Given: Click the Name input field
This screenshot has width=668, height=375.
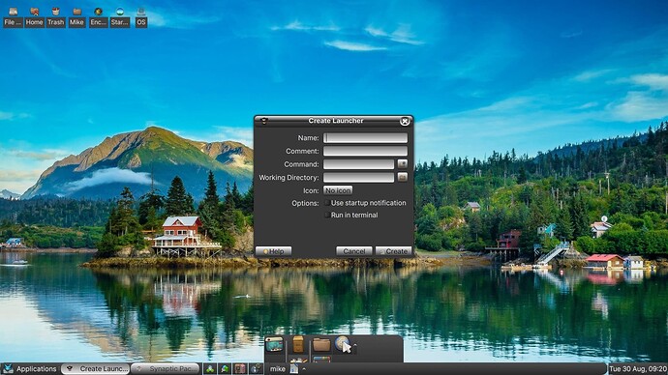Looking at the screenshot, I should 365,138.
